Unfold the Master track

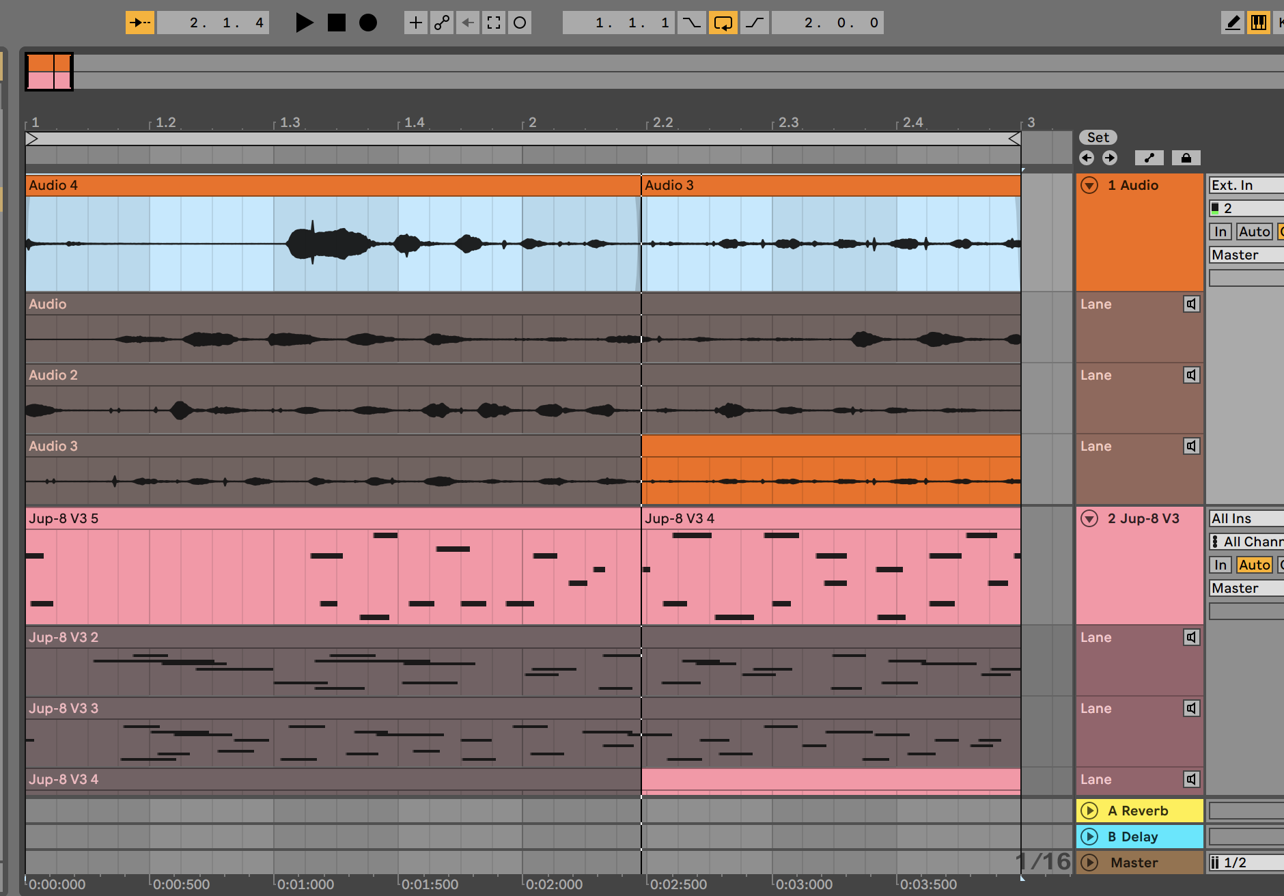1089,863
